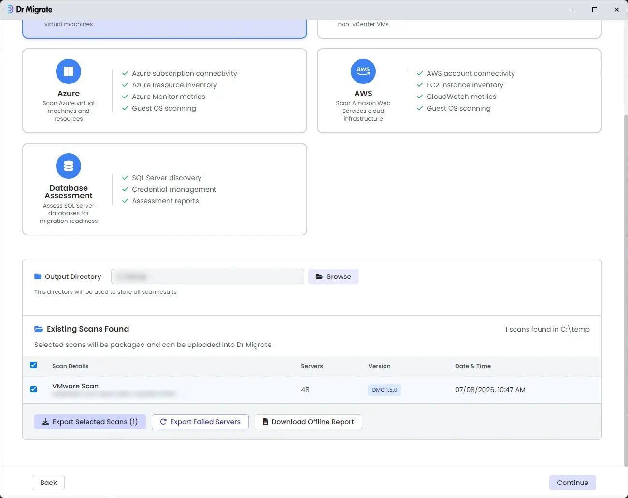
Task: Click the Scan Details column header
Action: pos(71,366)
